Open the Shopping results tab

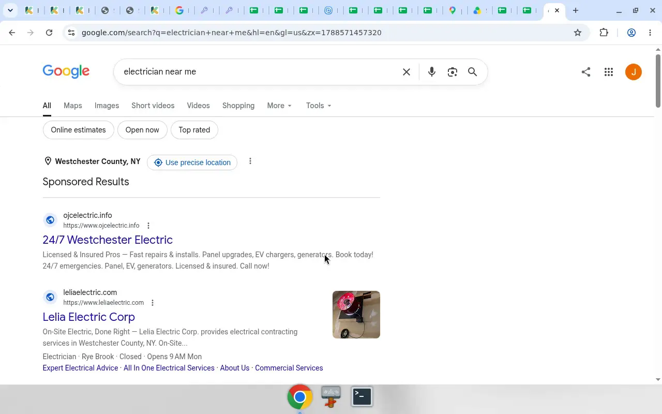click(x=238, y=106)
